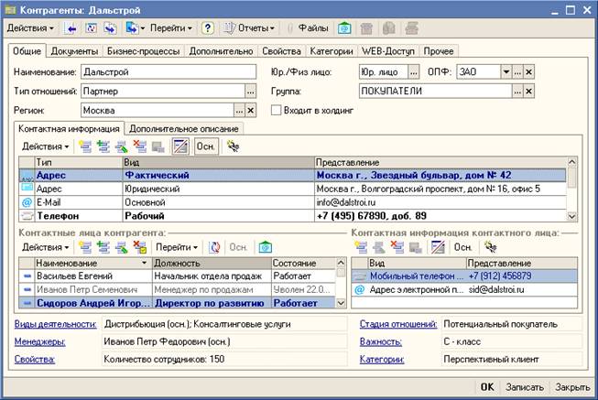598x400 pixels.
Task: Click the Важность link
Action: point(381,341)
